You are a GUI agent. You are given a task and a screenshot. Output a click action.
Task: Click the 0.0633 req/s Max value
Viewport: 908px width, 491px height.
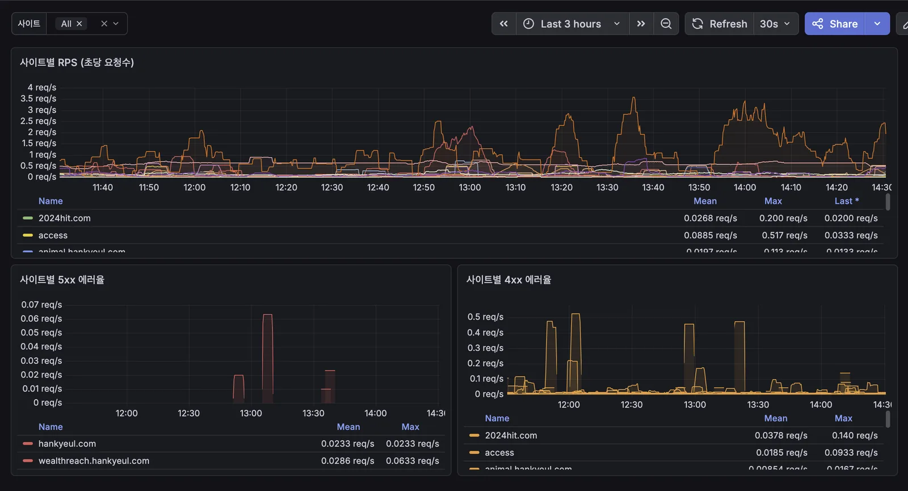(413, 461)
